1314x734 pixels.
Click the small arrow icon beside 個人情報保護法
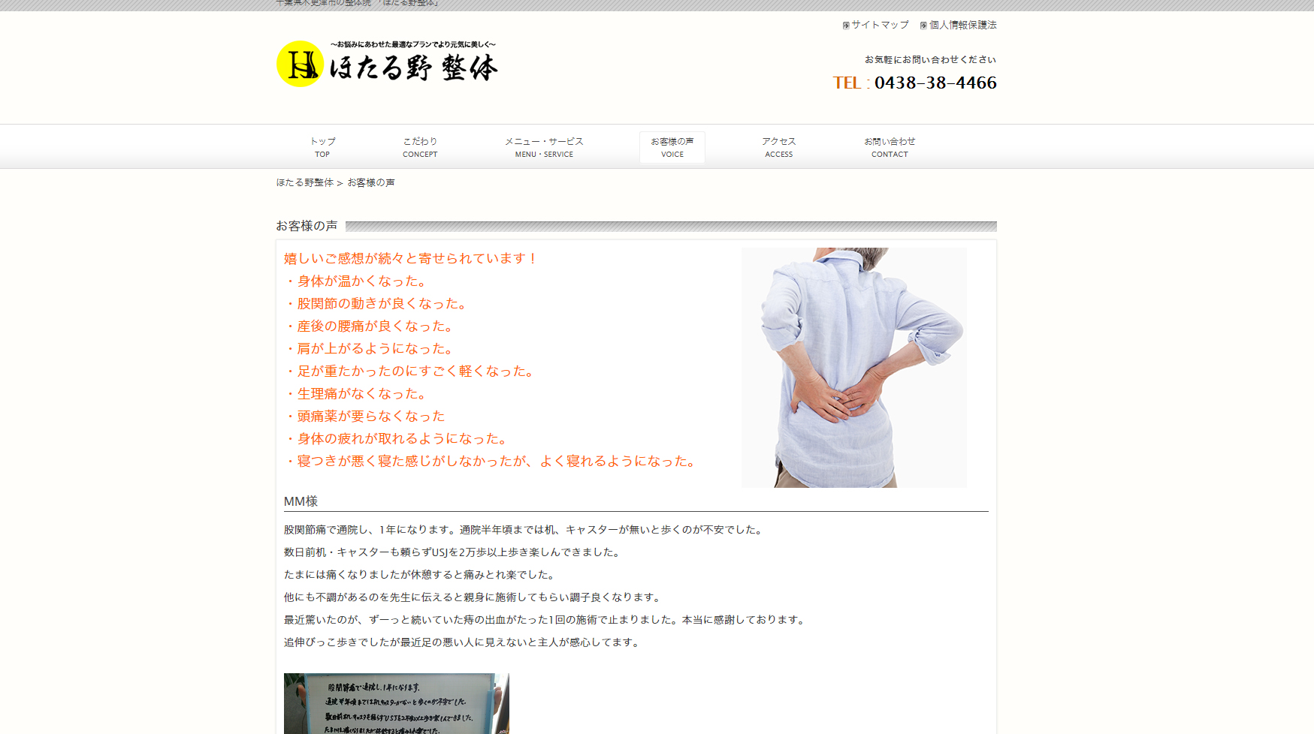[x=923, y=26]
